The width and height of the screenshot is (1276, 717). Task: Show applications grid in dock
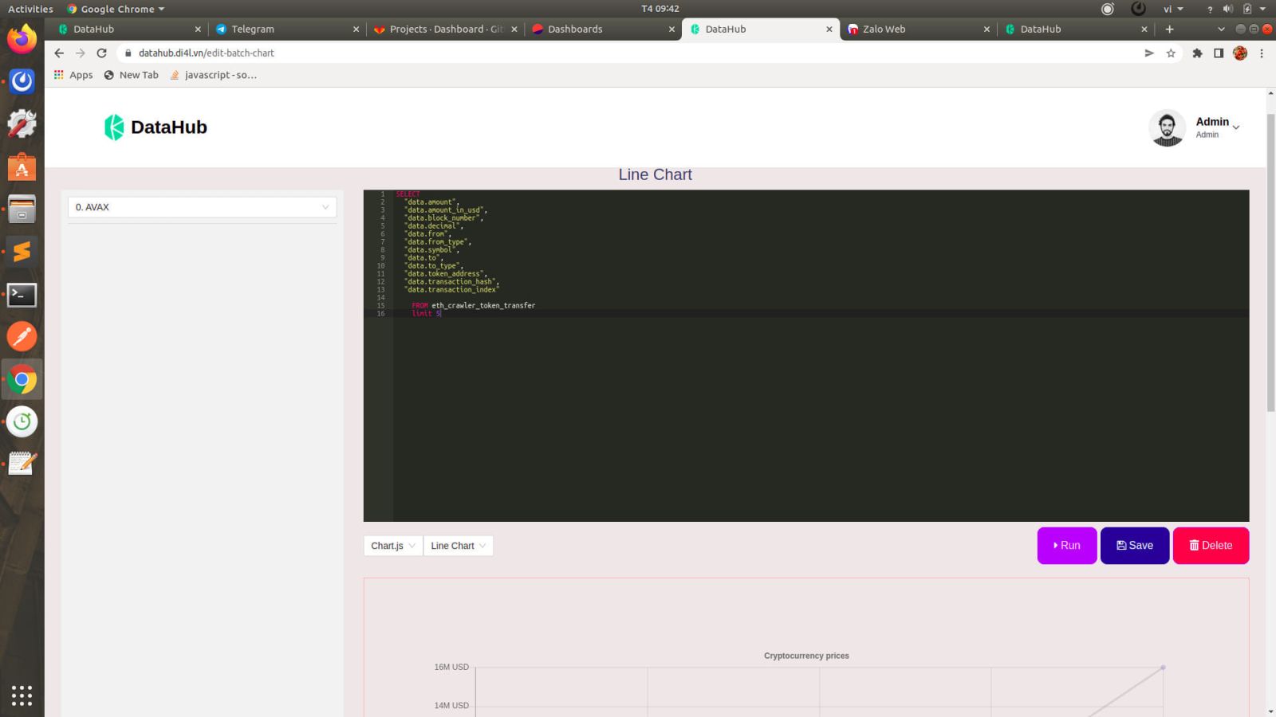[x=22, y=695]
